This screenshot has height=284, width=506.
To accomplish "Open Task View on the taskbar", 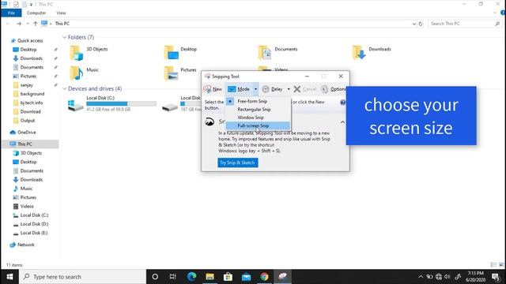I will [x=173, y=277].
